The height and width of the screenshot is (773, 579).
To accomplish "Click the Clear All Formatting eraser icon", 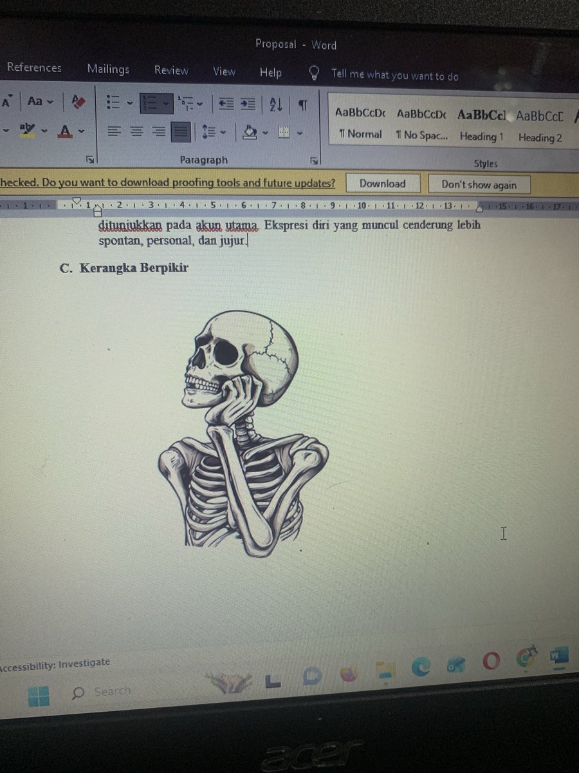I will (78, 102).
